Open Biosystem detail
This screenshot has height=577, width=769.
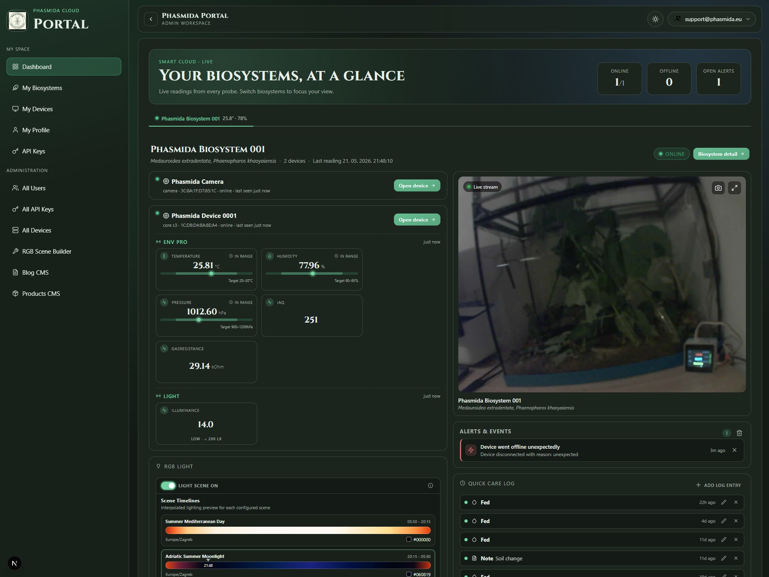tap(721, 154)
